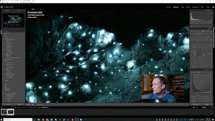Collapse the Basic panel
The height and width of the screenshot is (121, 215).
click(x=212, y=29)
